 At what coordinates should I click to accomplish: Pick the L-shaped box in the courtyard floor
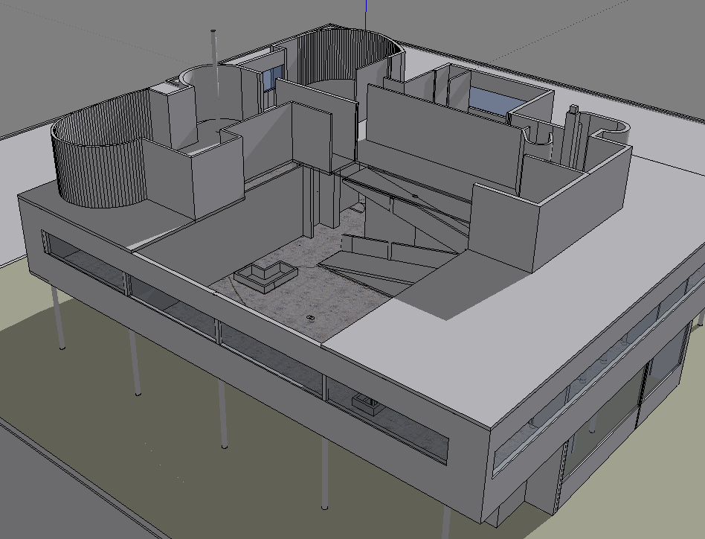265,276
